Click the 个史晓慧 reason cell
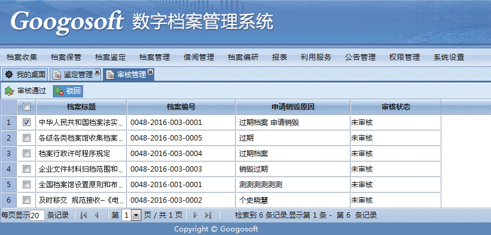 point(293,200)
